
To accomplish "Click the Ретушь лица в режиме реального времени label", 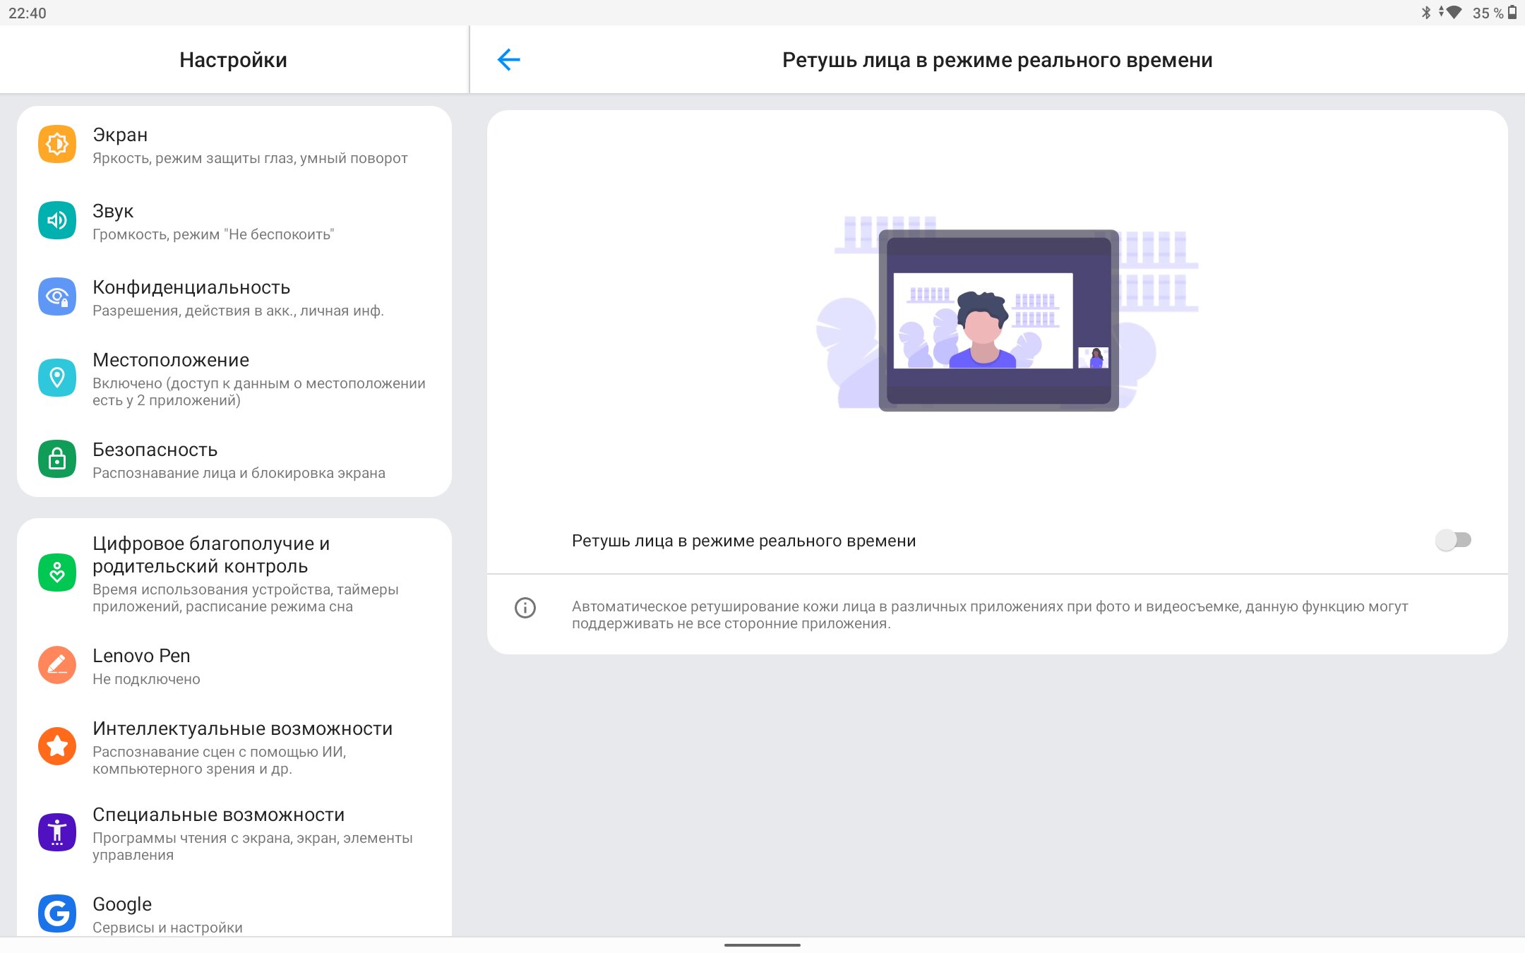I will pos(743,541).
